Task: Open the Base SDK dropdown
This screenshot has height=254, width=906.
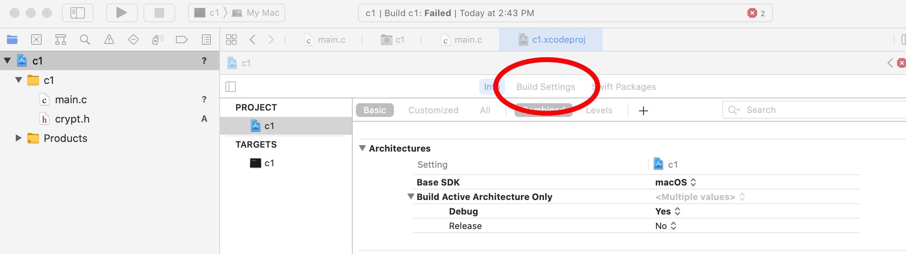Action: 693,182
